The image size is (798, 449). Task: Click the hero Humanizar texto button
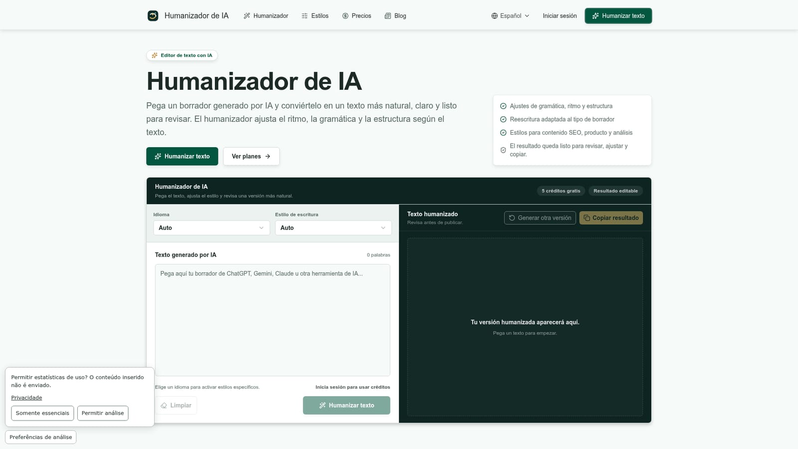182,156
